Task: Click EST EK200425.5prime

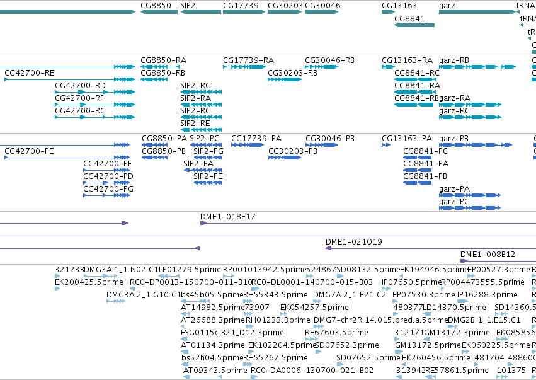Action: [57, 289]
